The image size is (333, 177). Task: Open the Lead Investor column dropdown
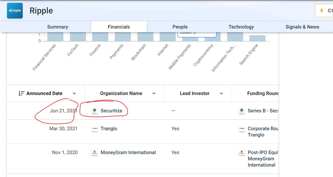pyautogui.click(x=221, y=93)
